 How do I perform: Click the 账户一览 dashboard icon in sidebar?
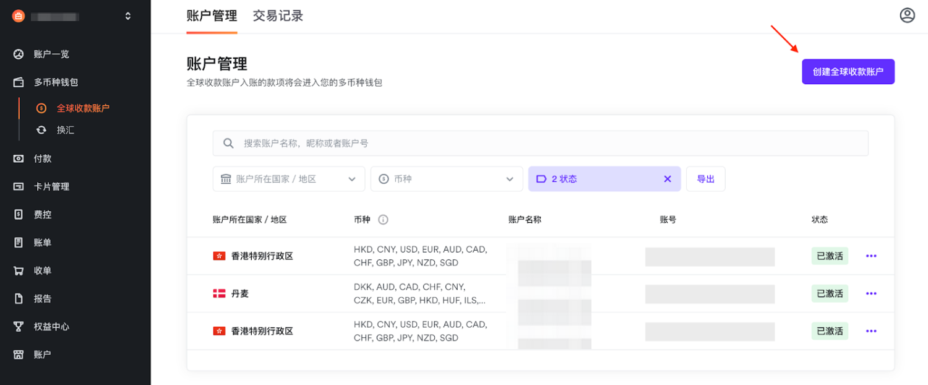19,54
